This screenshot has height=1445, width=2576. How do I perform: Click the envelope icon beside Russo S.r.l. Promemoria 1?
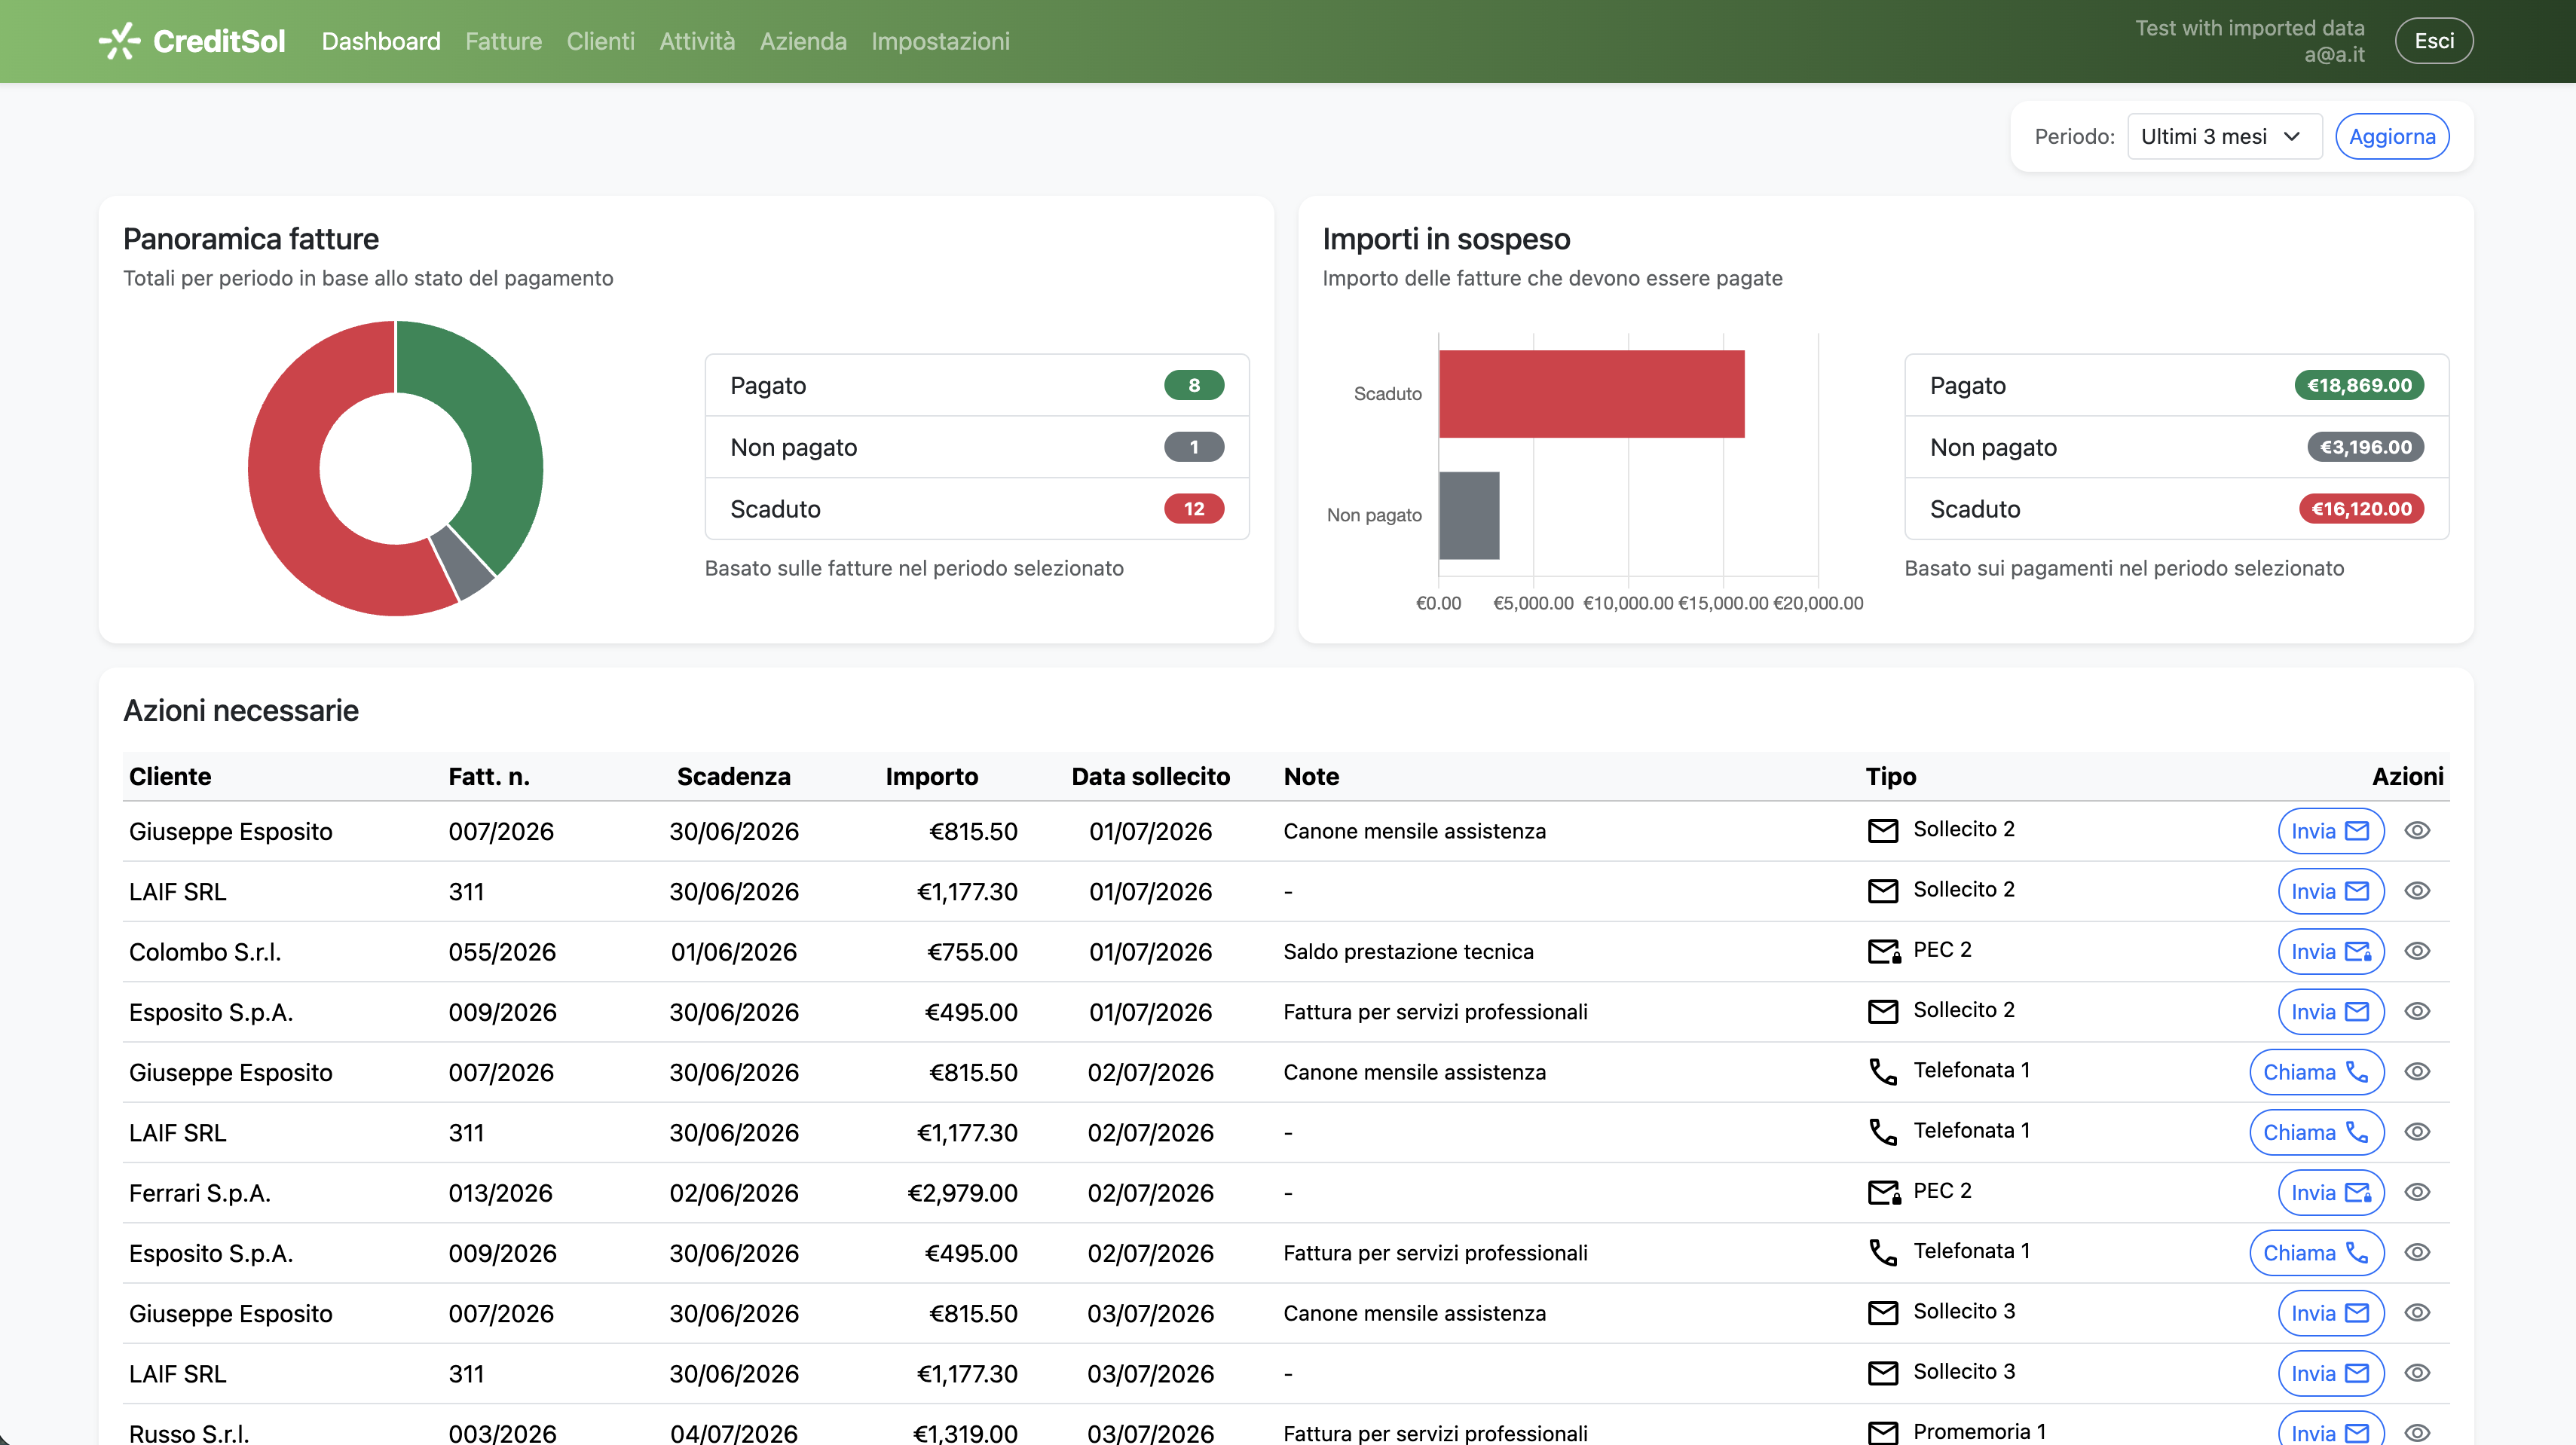(1883, 1433)
